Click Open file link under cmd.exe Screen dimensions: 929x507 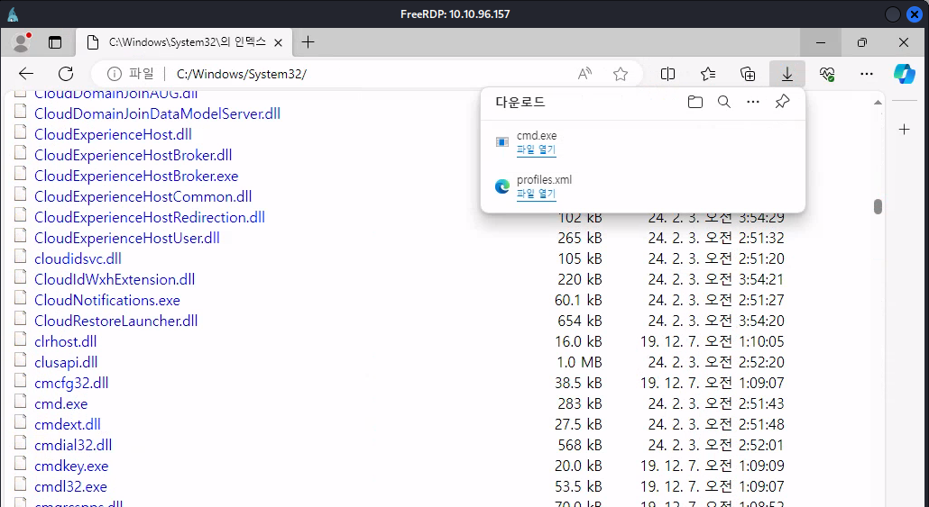click(536, 150)
